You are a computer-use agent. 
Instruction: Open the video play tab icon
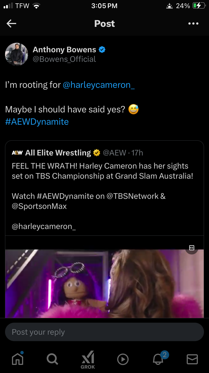click(123, 359)
